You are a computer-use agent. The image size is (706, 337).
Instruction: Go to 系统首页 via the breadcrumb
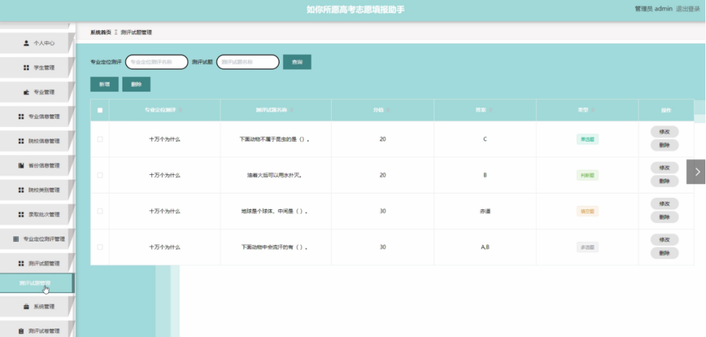(100, 33)
